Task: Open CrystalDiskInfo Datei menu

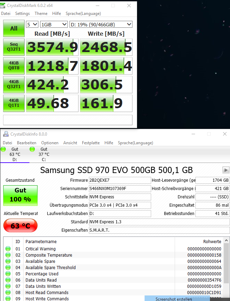Action: coord(8,143)
